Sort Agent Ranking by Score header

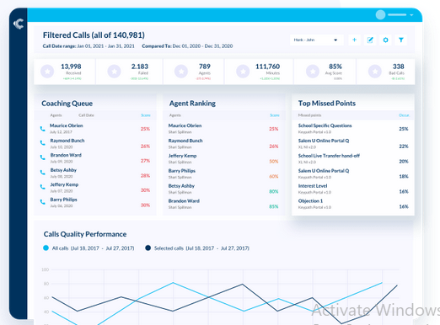coord(275,115)
